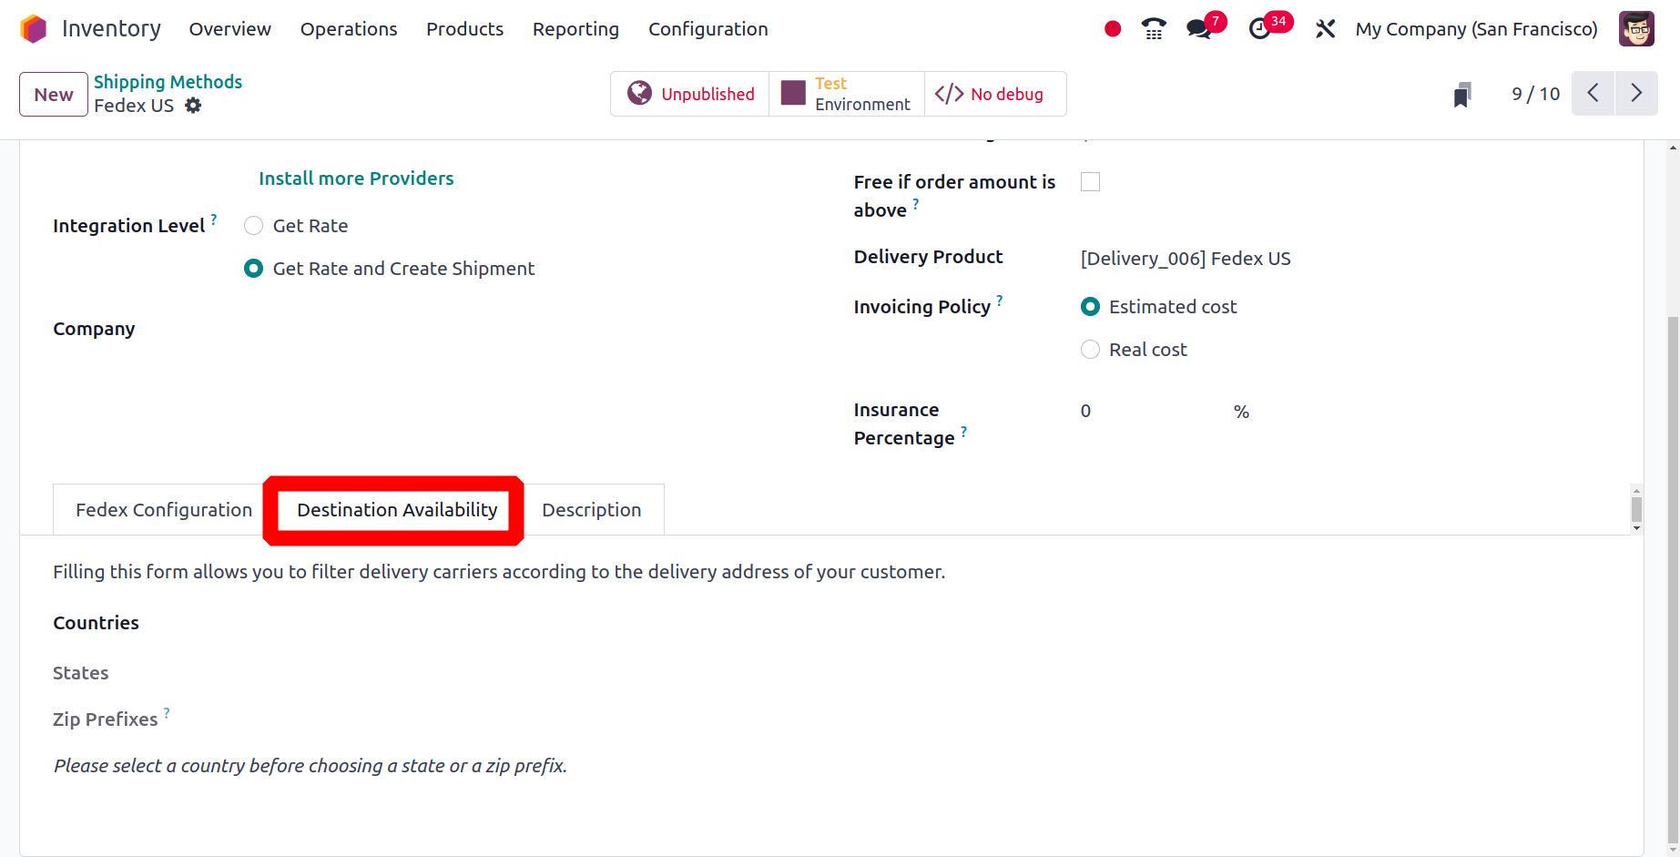Screen dimensions: 1680x857
Task: Open the Reporting menu
Action: [x=575, y=29]
